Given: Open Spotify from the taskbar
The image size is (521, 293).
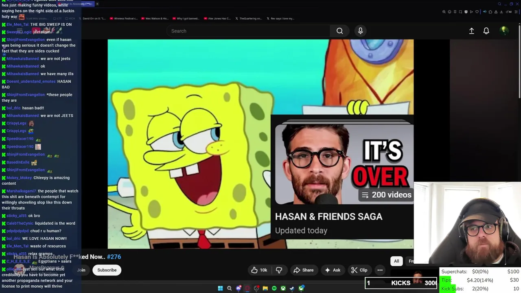Looking at the screenshot, I should point(274,288).
